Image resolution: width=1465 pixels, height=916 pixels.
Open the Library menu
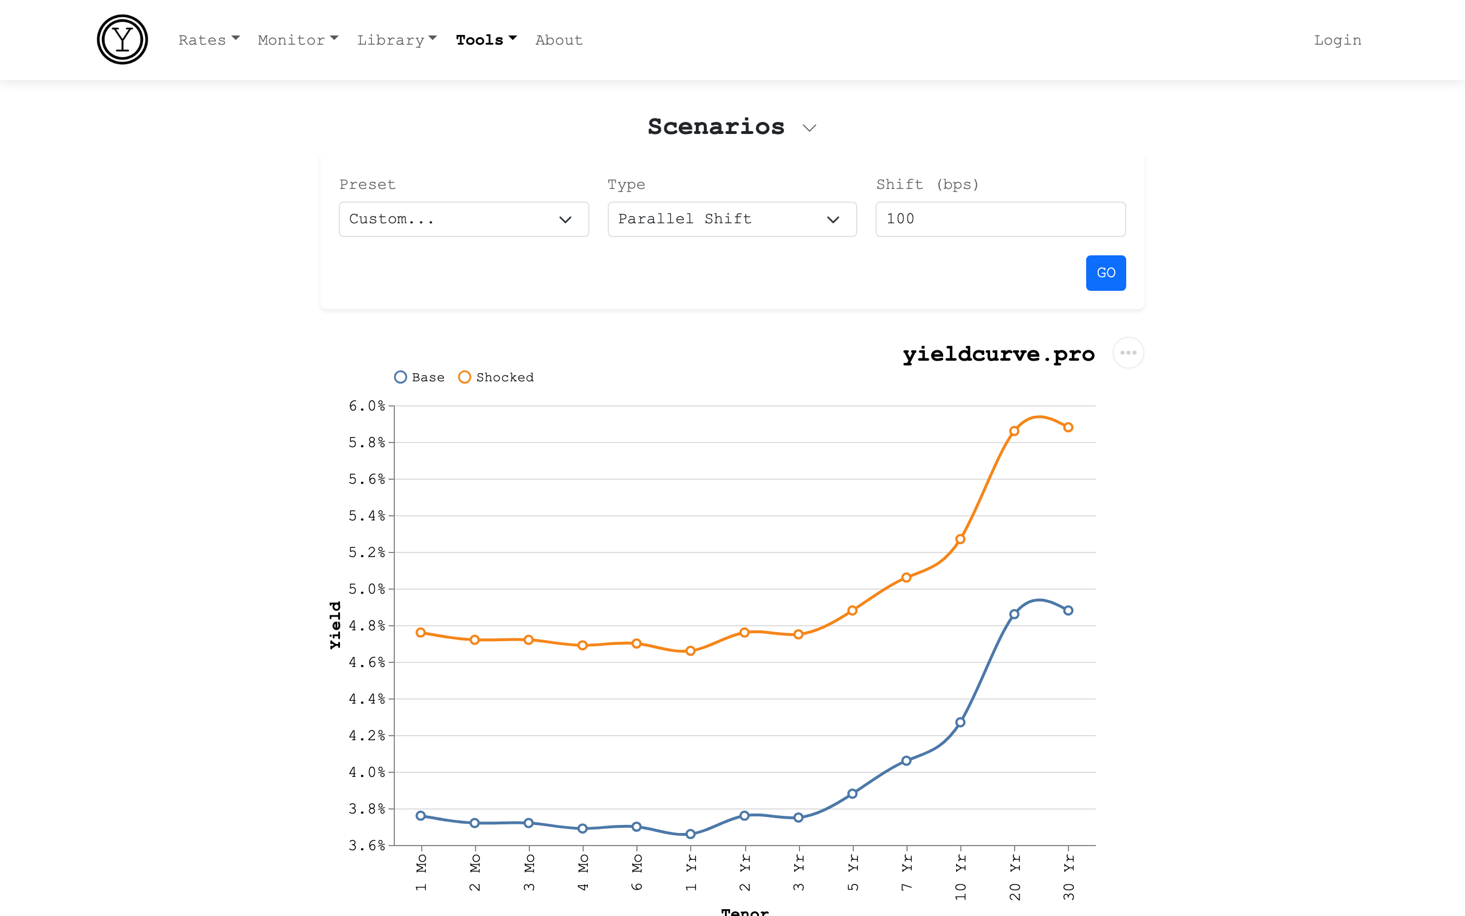click(397, 40)
